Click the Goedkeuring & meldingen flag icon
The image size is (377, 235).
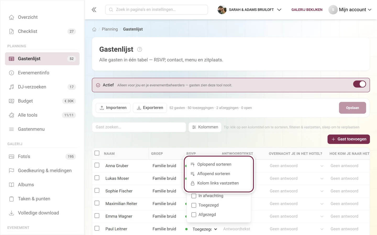pyautogui.click(x=12, y=171)
